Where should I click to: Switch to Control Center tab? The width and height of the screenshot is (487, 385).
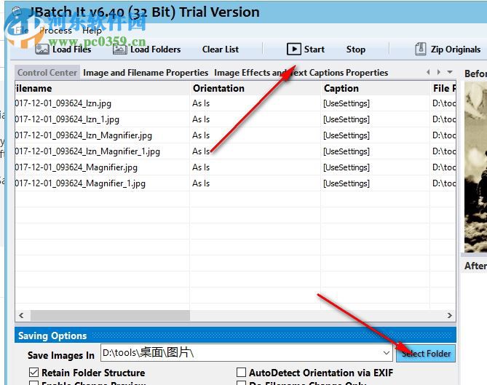coord(47,73)
